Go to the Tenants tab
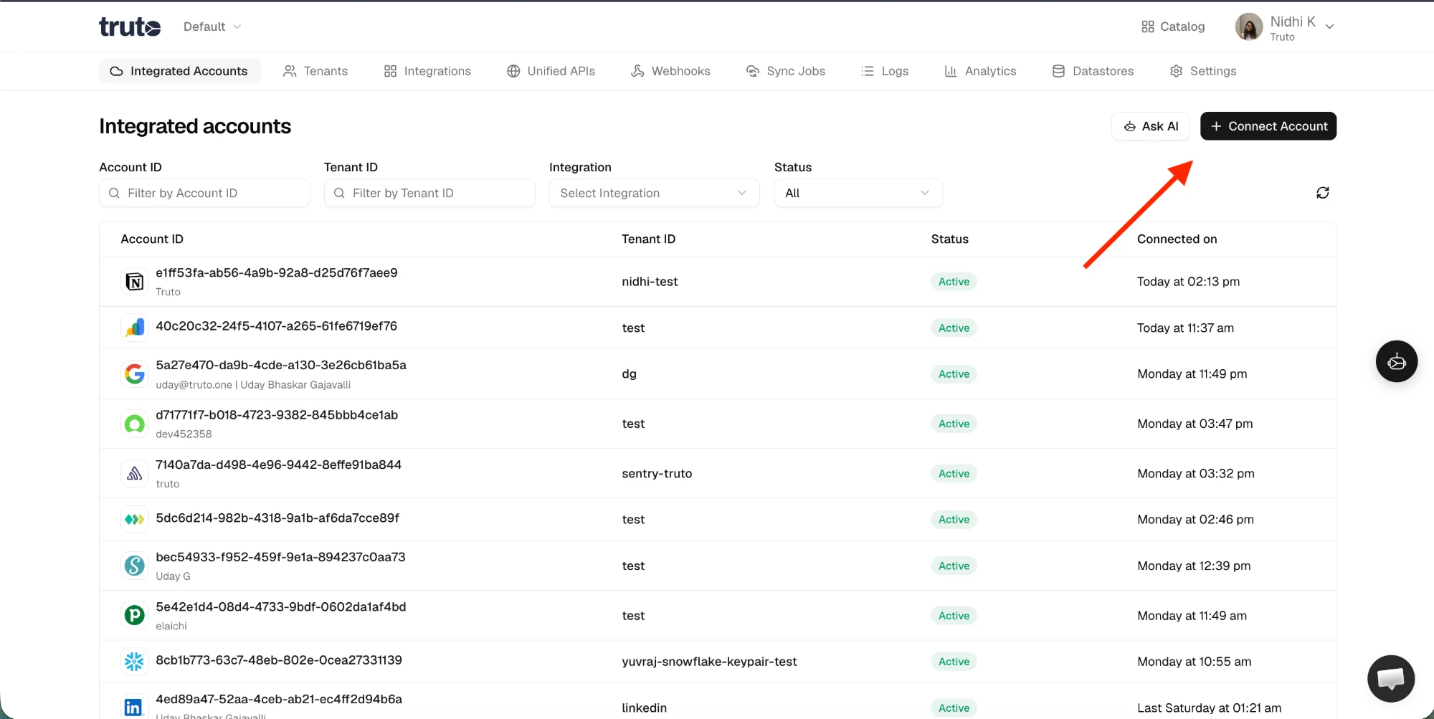This screenshot has height=719, width=1434. click(315, 71)
